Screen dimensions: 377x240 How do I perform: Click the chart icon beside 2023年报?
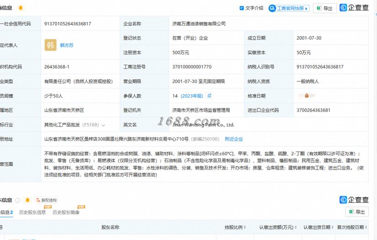pyautogui.click(x=209, y=96)
